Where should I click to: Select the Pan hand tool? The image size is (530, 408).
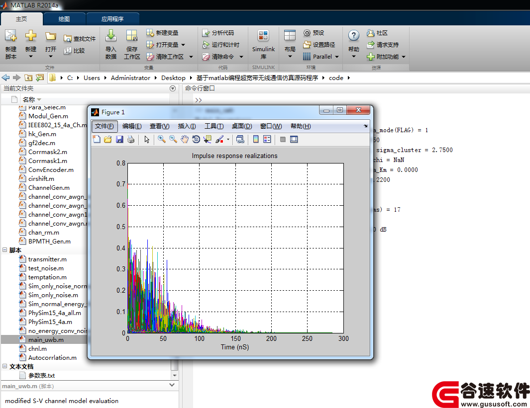click(x=185, y=139)
